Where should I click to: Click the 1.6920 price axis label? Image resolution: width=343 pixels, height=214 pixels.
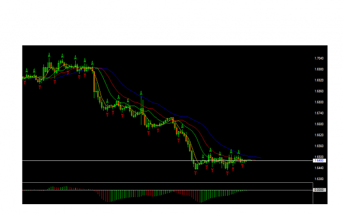pyautogui.click(x=319, y=80)
